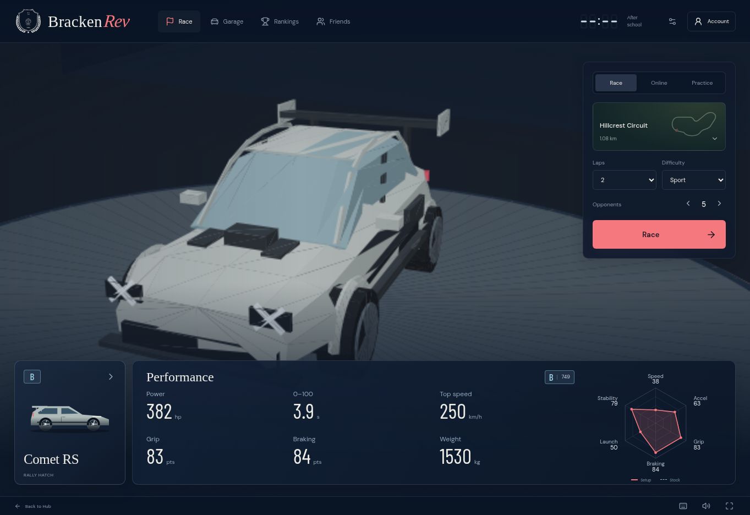Click the Comet RS car thumbnail

click(x=70, y=419)
